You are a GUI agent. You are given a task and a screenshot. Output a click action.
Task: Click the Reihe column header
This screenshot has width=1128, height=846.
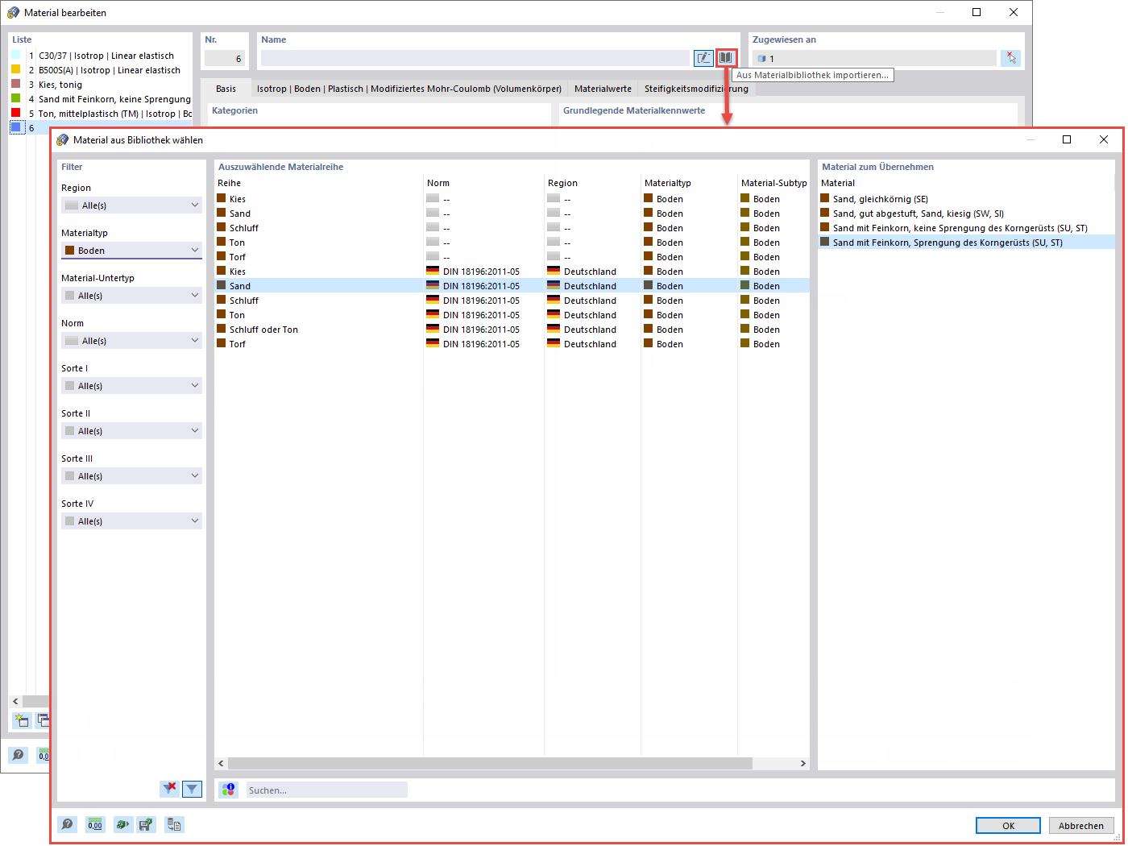click(319, 183)
